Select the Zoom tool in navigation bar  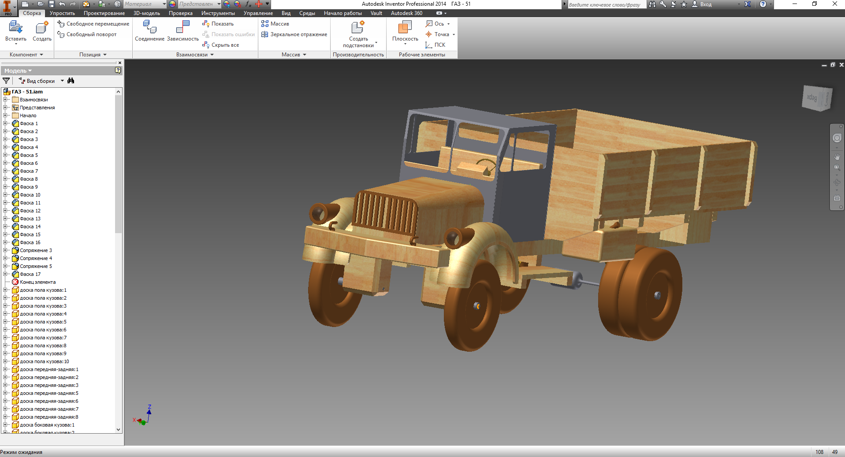pyautogui.click(x=837, y=167)
